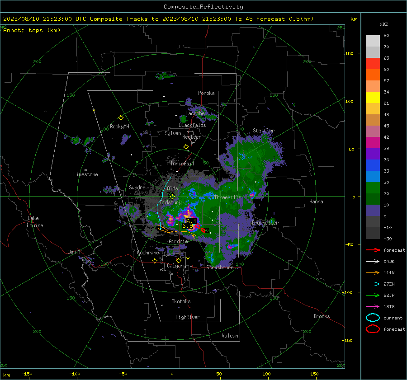Click the yellow diamond marker below RedDeer
The width and height of the screenshot is (407, 380).
coord(186,147)
